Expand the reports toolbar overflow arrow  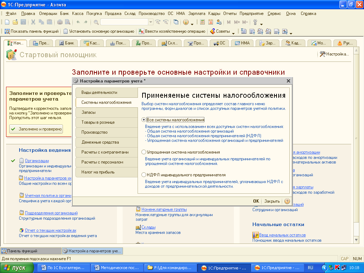tap(291, 33)
